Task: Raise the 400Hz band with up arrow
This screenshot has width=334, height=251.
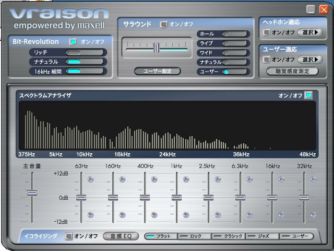Action: tap(154, 179)
